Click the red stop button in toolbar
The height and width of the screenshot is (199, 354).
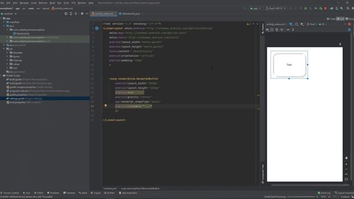325,8
